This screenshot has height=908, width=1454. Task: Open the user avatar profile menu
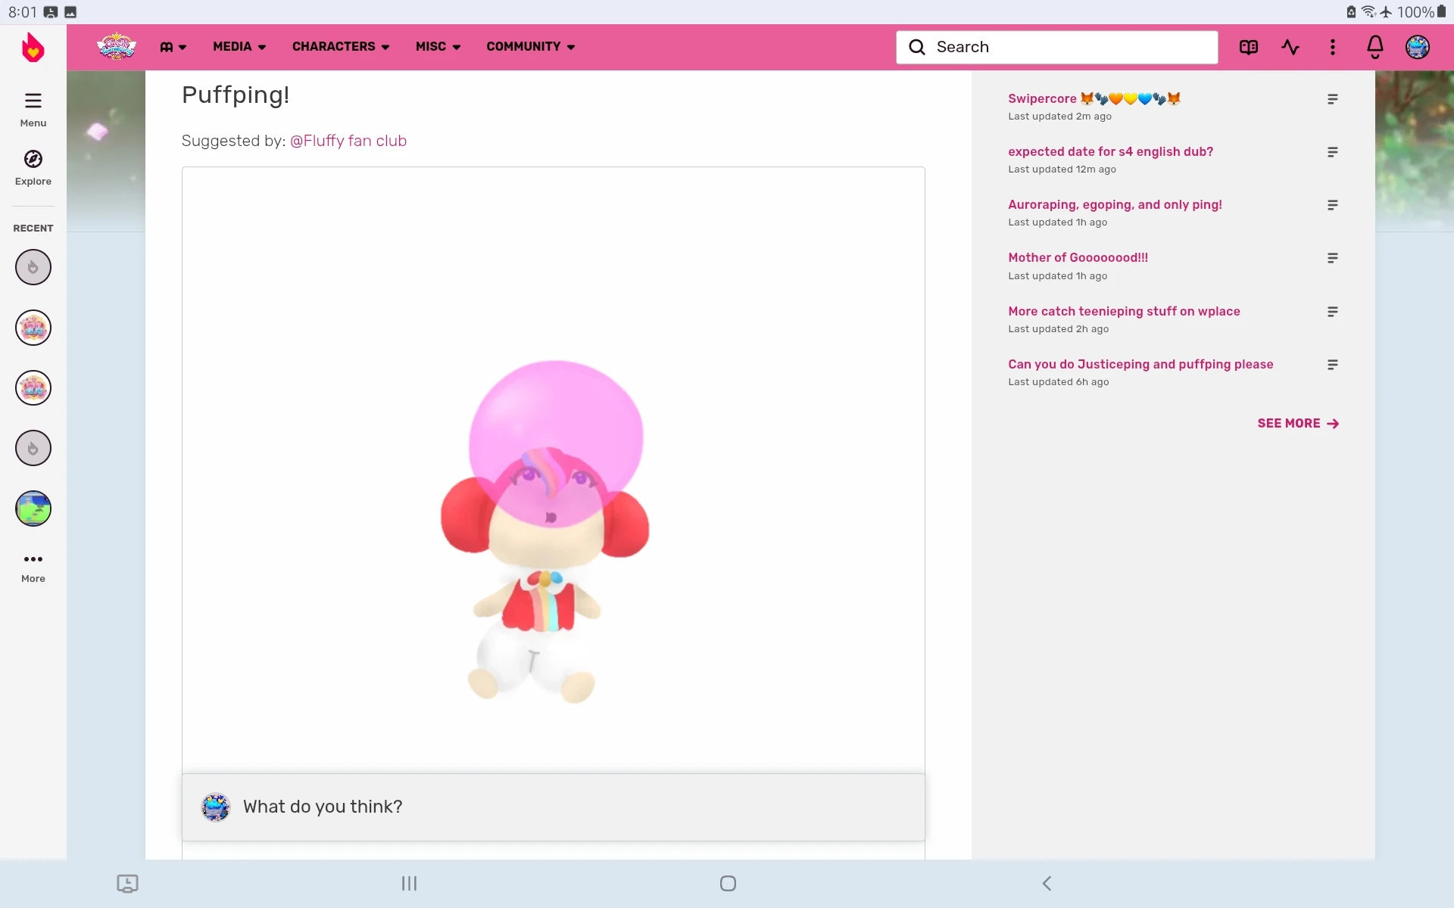pyautogui.click(x=1417, y=47)
